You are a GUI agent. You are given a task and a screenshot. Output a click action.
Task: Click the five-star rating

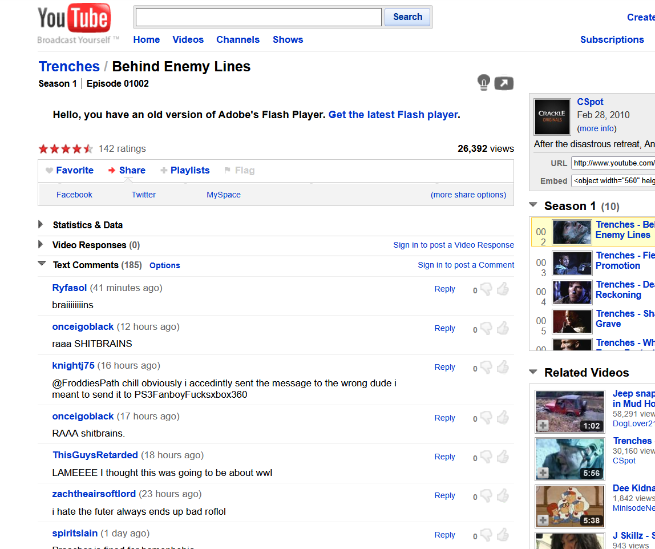pyautogui.click(x=66, y=149)
